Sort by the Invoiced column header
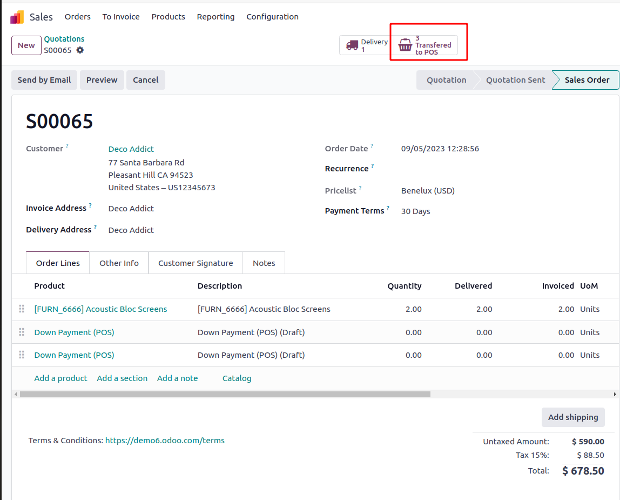This screenshot has height=500, width=620. coord(558,286)
